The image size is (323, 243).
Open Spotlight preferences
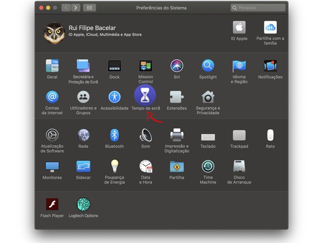(x=208, y=66)
